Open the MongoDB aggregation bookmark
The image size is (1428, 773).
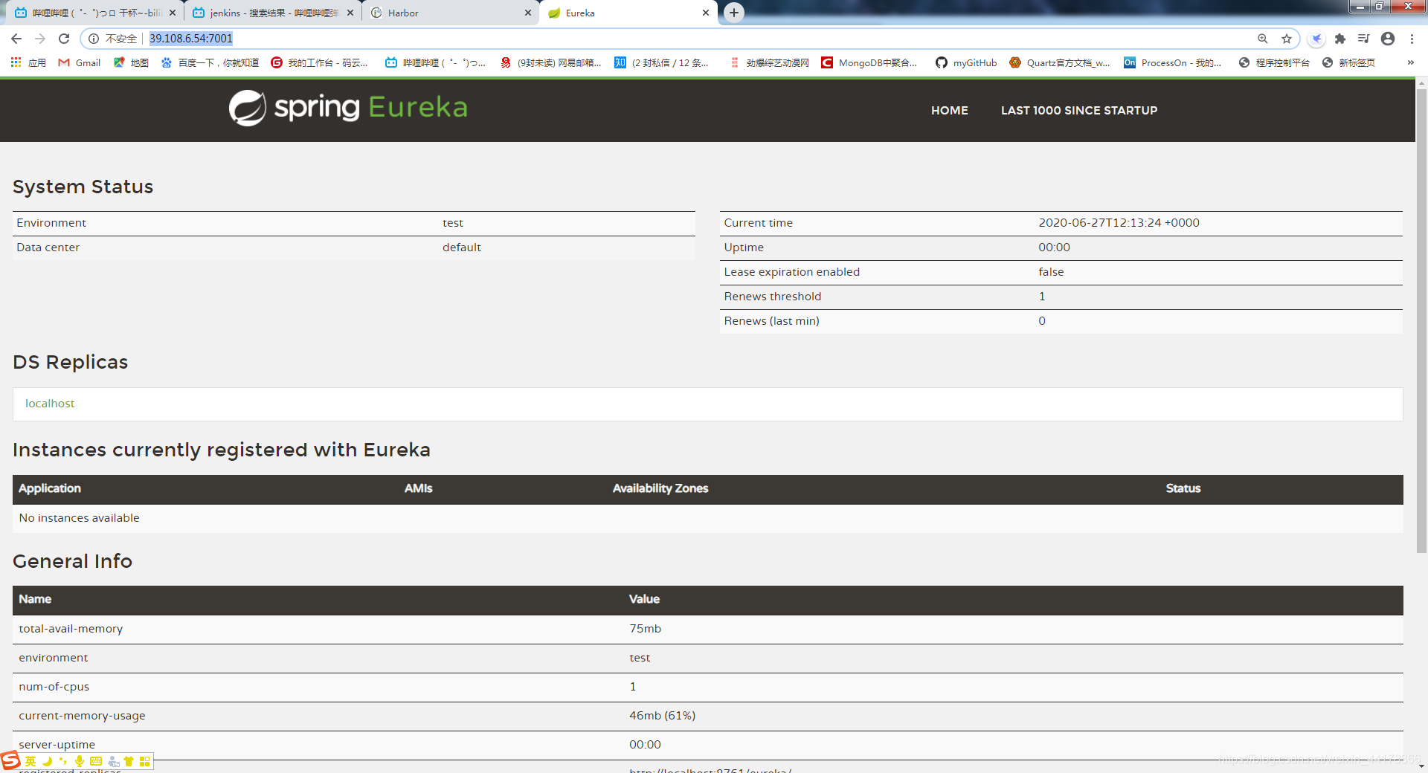(x=869, y=62)
